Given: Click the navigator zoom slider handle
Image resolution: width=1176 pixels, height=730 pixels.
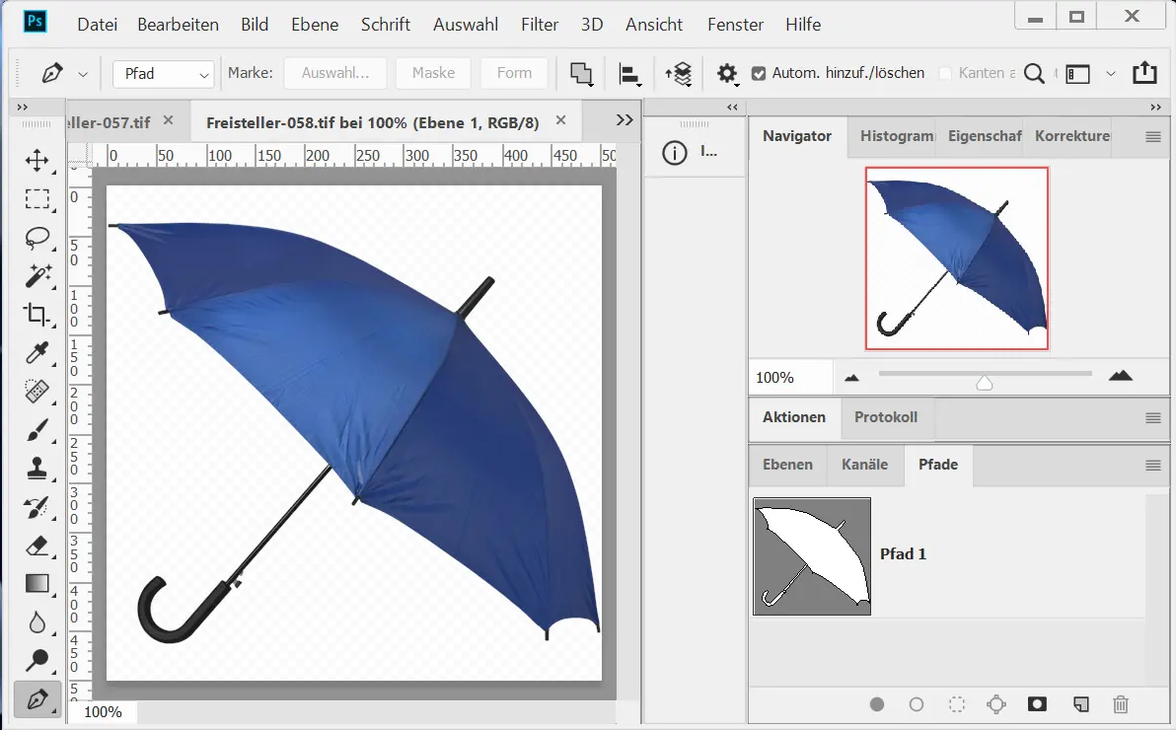Looking at the screenshot, I should click(984, 383).
